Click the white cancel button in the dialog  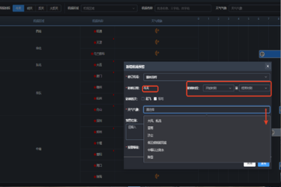coord(250,164)
